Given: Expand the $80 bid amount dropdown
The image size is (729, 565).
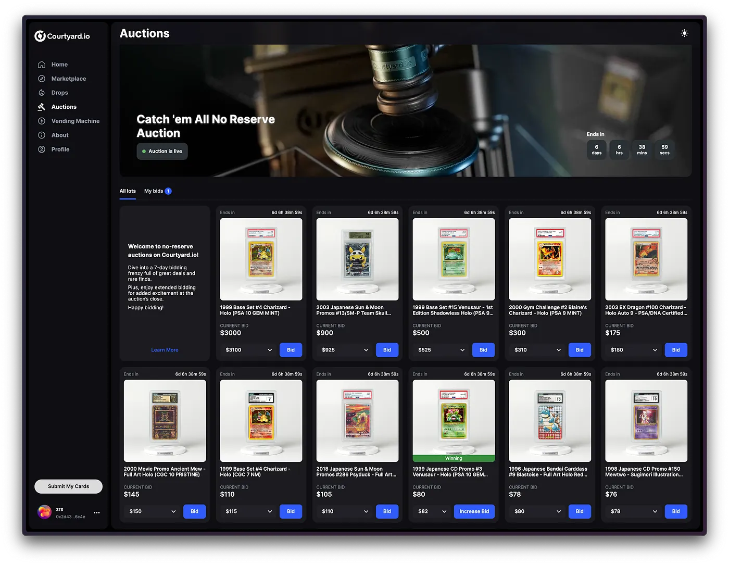Looking at the screenshot, I should coord(537,511).
